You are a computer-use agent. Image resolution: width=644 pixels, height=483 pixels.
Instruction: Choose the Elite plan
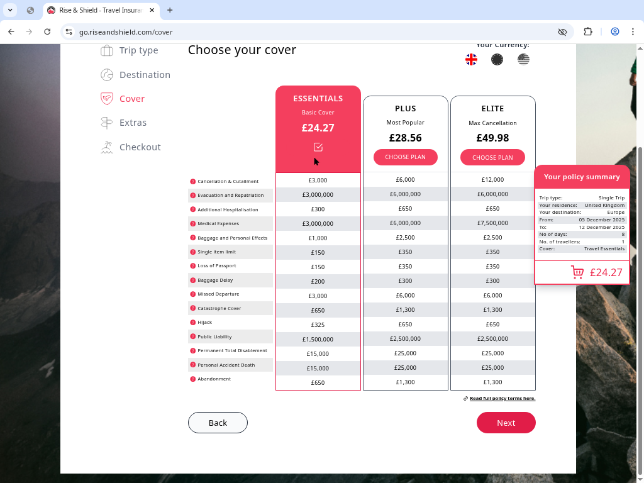[492, 157]
